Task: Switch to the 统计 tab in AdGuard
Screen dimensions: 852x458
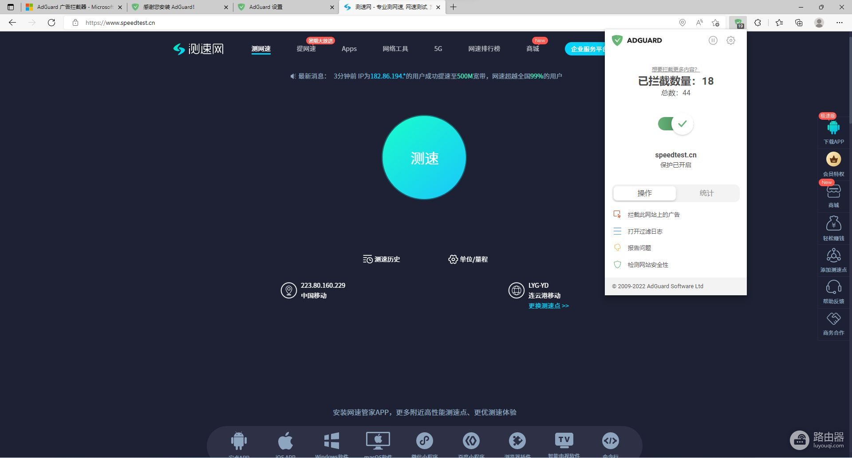Action: click(706, 193)
